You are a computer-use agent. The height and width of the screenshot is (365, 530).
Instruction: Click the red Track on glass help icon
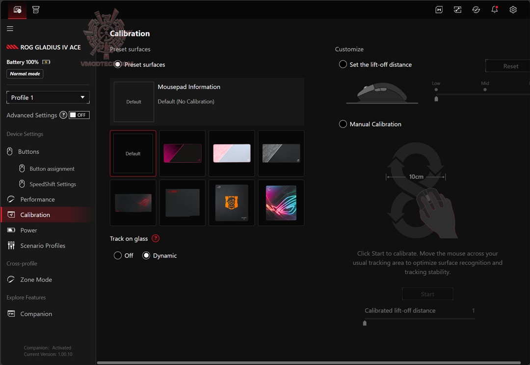tap(156, 238)
